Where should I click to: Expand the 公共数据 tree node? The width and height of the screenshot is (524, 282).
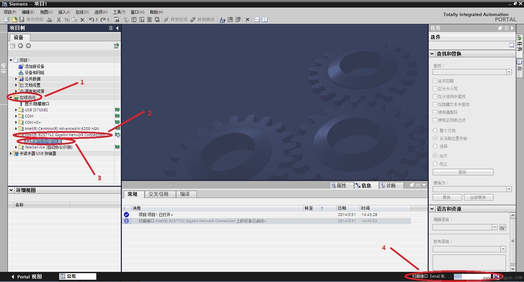point(16,79)
